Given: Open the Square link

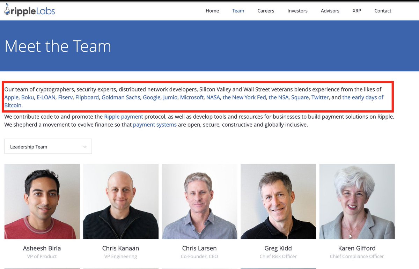Looking at the screenshot, I should (x=300, y=97).
